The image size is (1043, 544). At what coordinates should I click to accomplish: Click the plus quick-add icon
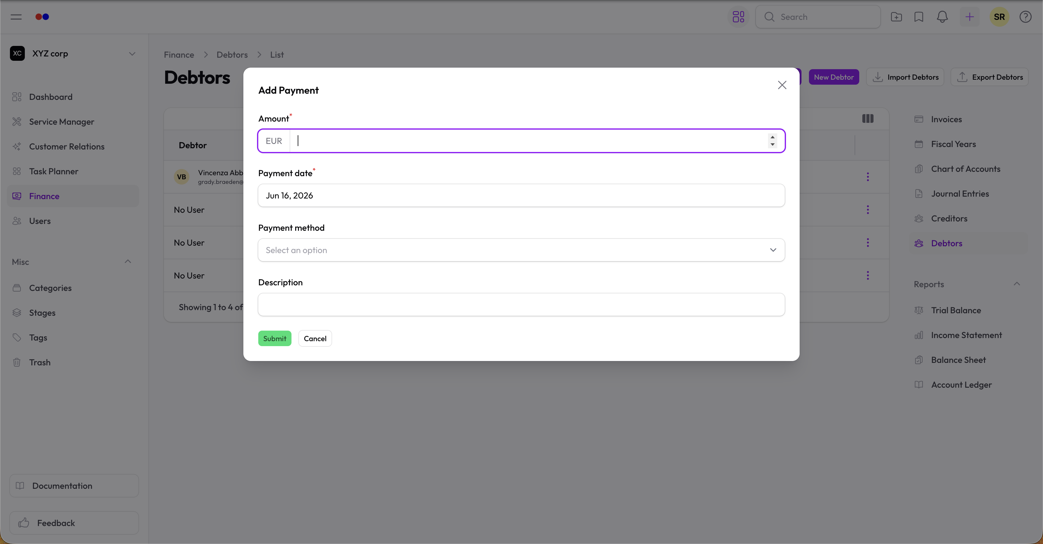[969, 17]
